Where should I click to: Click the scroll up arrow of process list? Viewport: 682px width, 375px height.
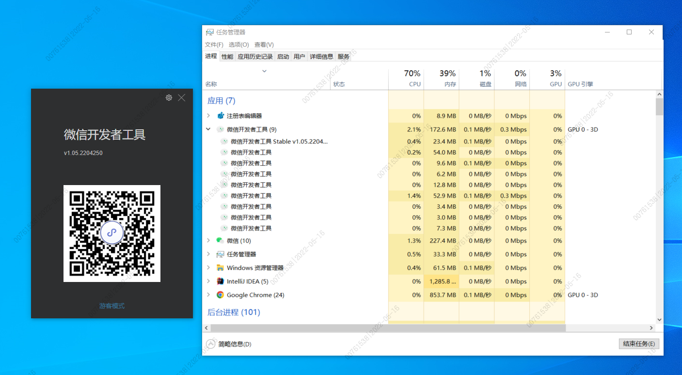click(659, 94)
